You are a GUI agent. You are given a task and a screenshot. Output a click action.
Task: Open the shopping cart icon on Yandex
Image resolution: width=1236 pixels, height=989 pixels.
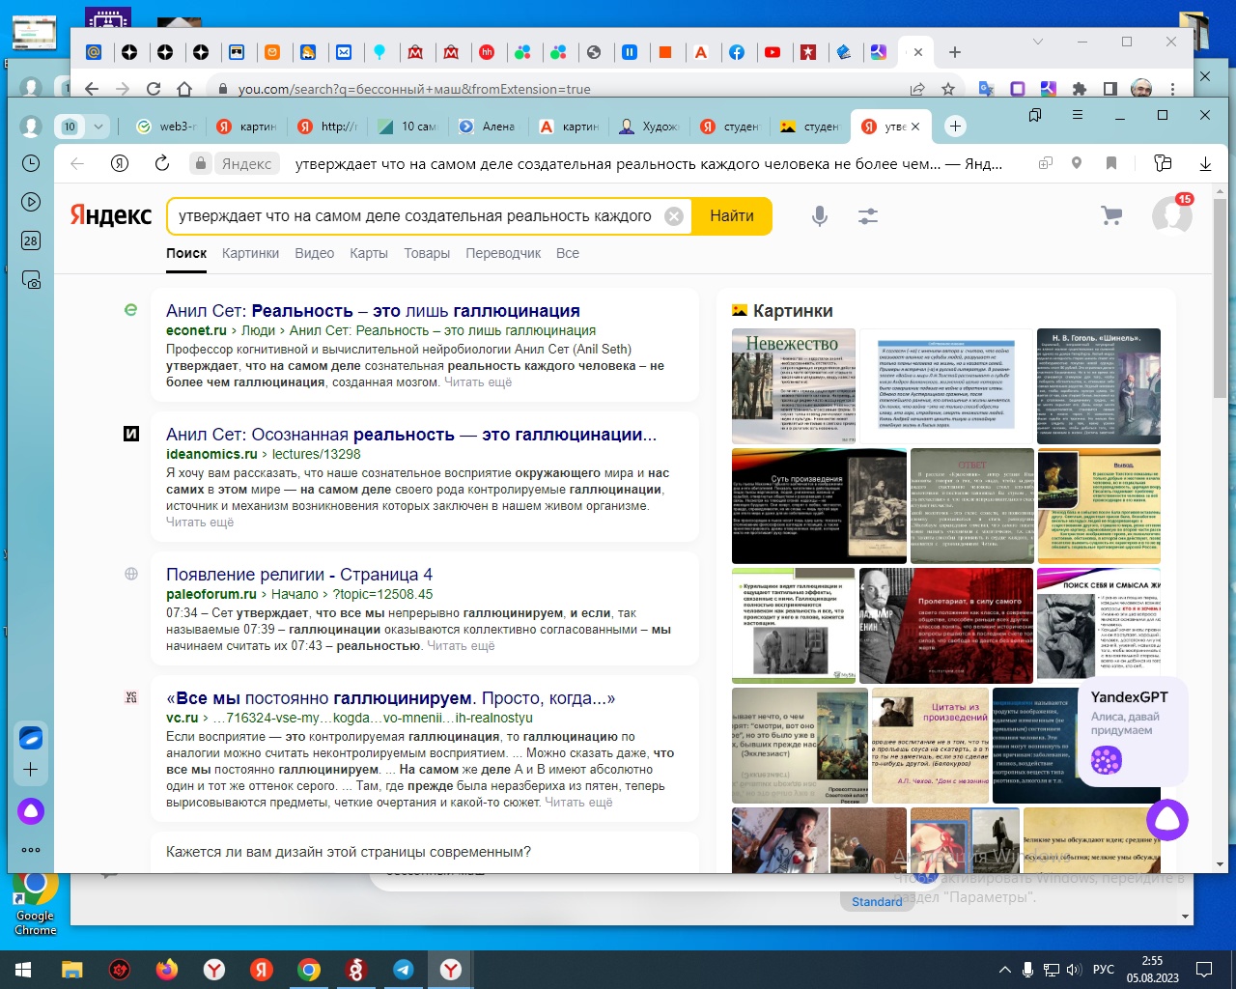pyautogui.click(x=1112, y=215)
